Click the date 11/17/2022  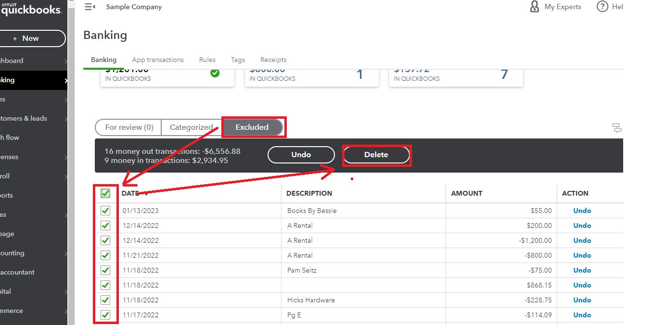point(141,315)
